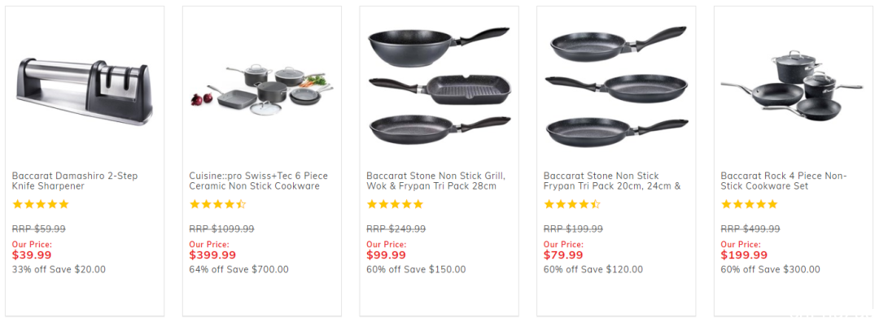Click the Cuisine::pro cookware set image
Viewport: 879px width, 322px height.
click(x=262, y=90)
